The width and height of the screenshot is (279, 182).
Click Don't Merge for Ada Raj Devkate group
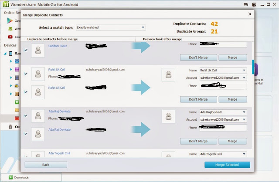(198, 141)
